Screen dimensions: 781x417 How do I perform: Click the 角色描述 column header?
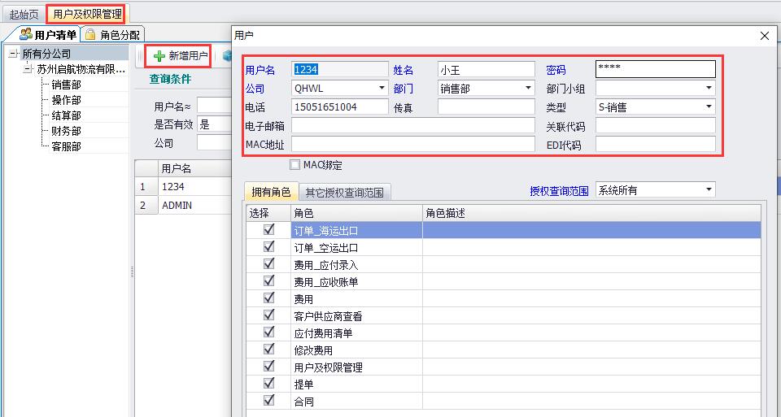[591, 213]
